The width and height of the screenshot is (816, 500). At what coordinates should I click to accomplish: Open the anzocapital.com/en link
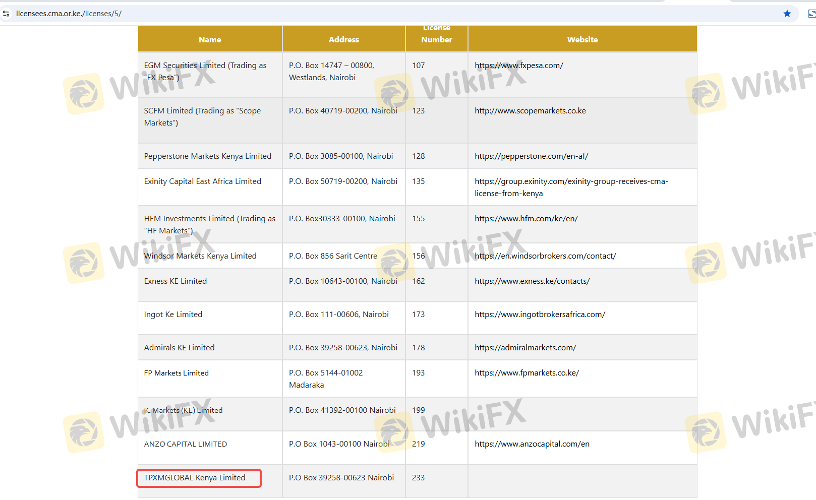(x=532, y=444)
